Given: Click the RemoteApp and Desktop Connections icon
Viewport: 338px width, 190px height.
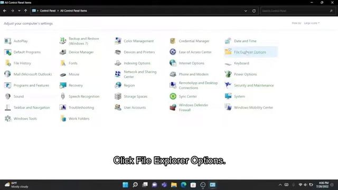Looking at the screenshot, I should [173, 85].
